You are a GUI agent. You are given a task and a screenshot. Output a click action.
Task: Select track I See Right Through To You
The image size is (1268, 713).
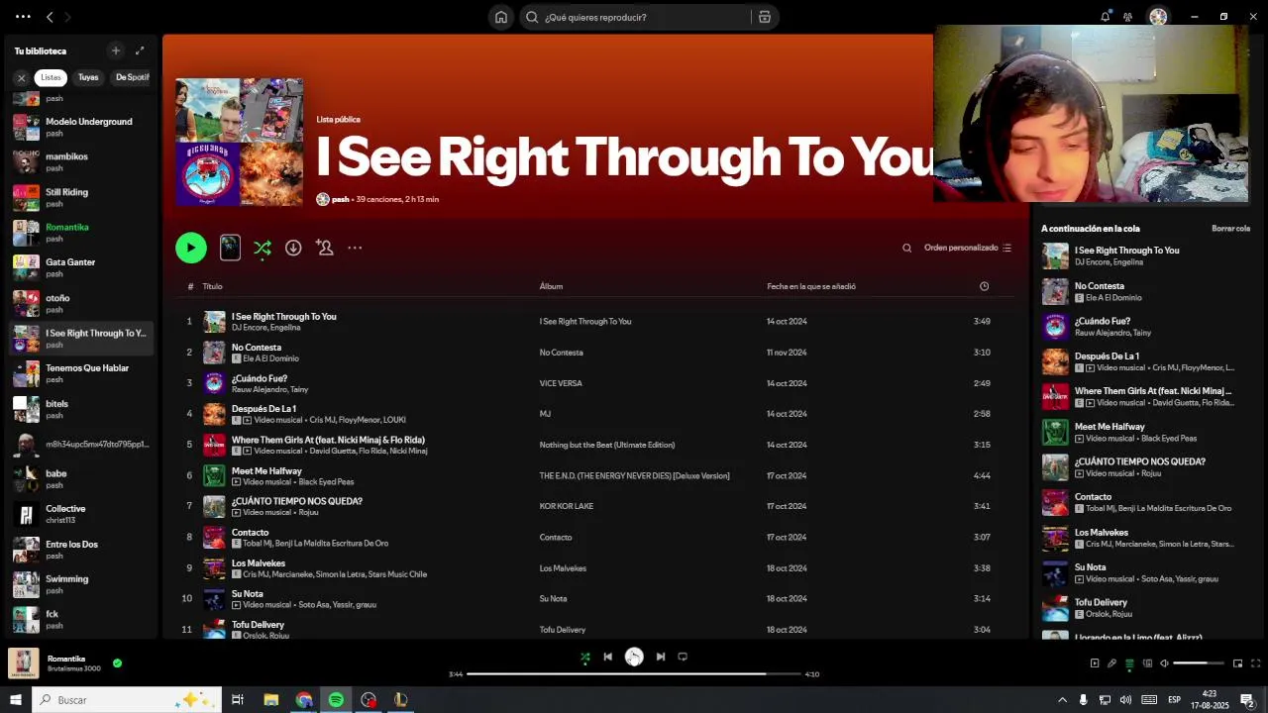283,316
